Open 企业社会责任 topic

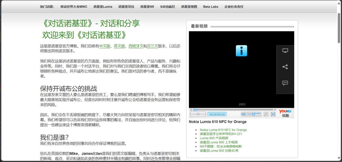[234, 7]
